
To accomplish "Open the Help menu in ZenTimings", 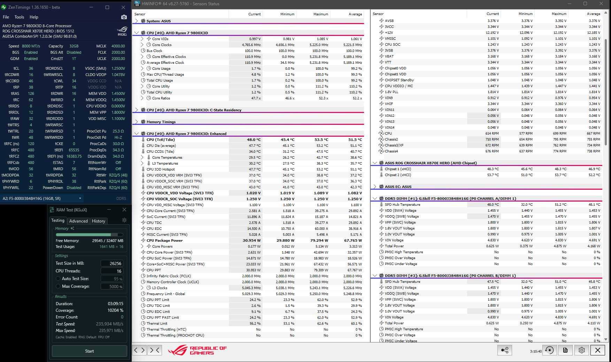I will pos(34,17).
